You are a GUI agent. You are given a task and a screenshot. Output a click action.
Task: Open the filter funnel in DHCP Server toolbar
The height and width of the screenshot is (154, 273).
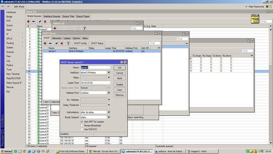tap(68, 44)
